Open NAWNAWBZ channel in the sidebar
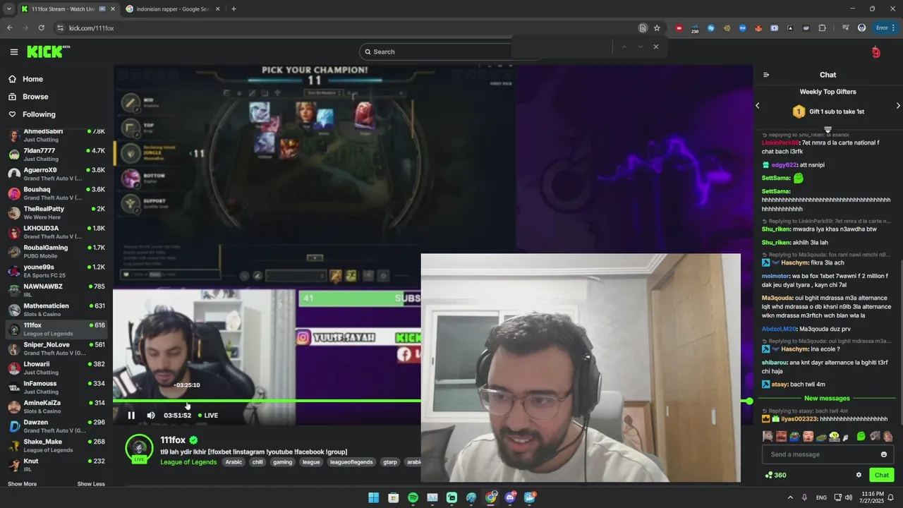The width and height of the screenshot is (903, 508). pyautogui.click(x=56, y=290)
